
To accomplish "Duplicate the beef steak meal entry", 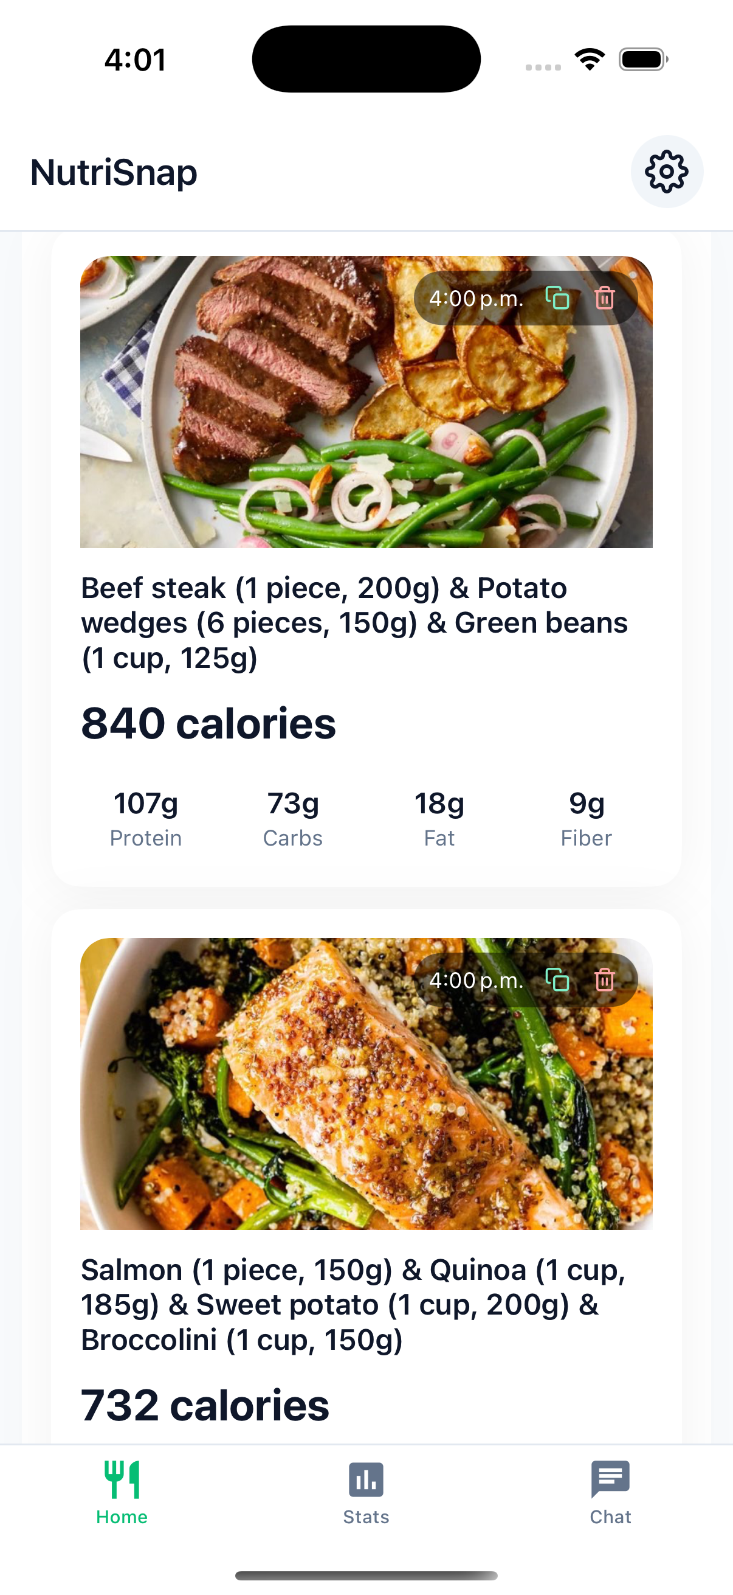I will 557,298.
